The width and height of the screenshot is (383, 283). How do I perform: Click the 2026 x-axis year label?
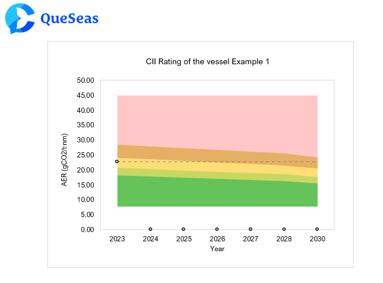tap(217, 239)
